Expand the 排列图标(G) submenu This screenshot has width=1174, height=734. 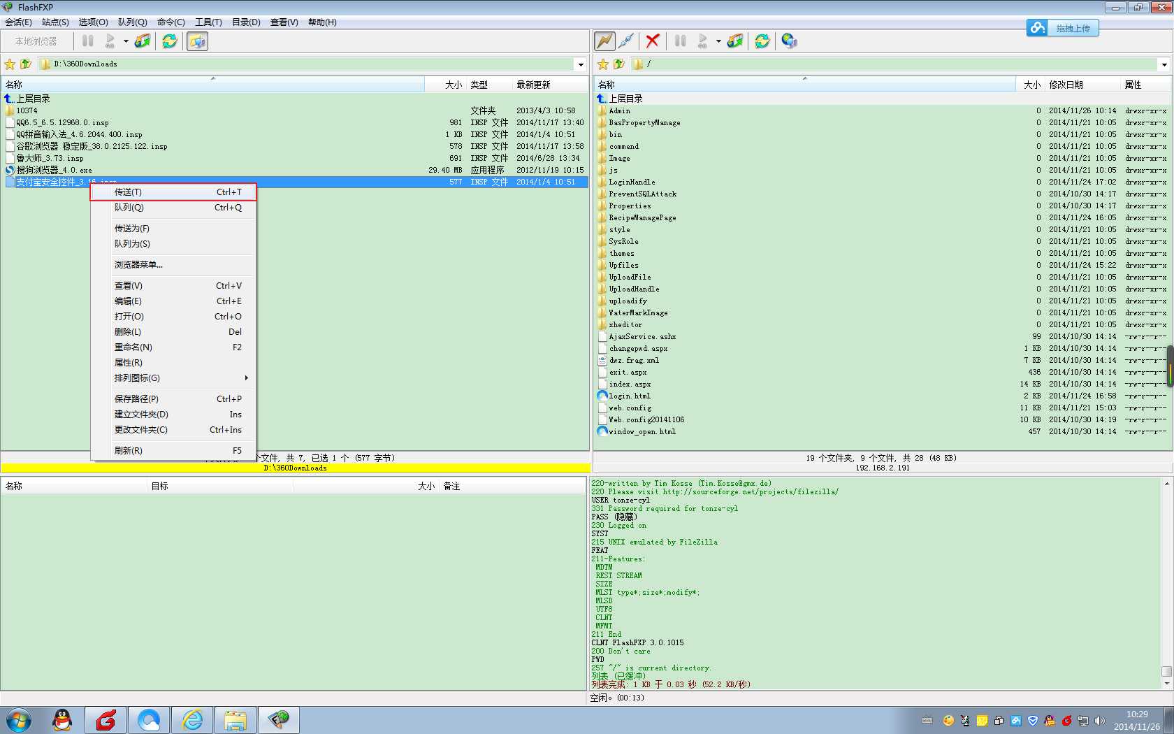point(173,378)
